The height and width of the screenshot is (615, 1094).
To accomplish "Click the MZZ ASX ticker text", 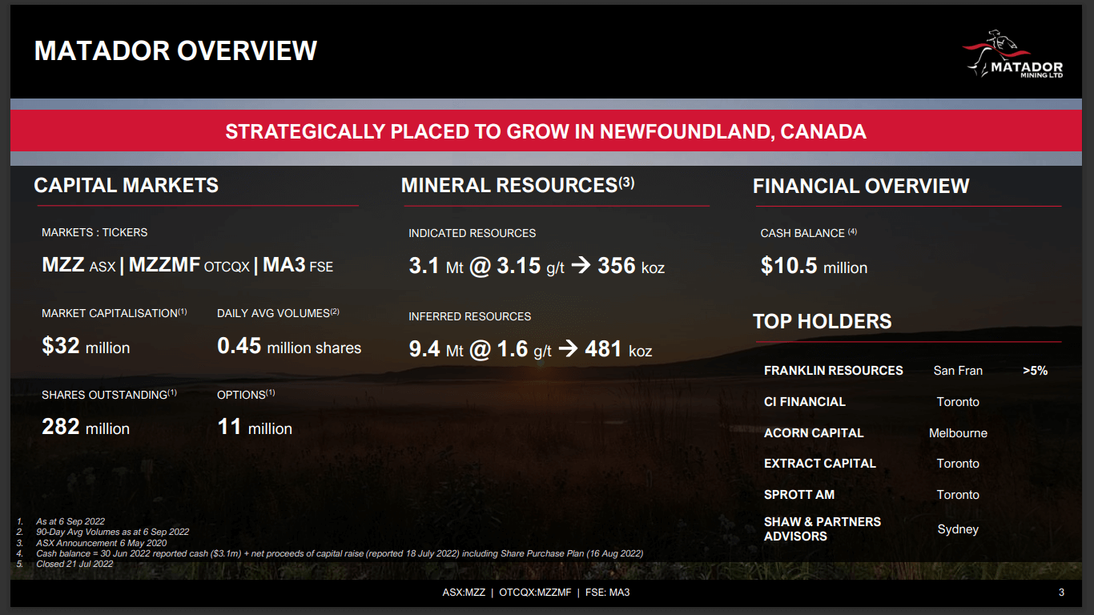I will pyautogui.click(x=78, y=265).
